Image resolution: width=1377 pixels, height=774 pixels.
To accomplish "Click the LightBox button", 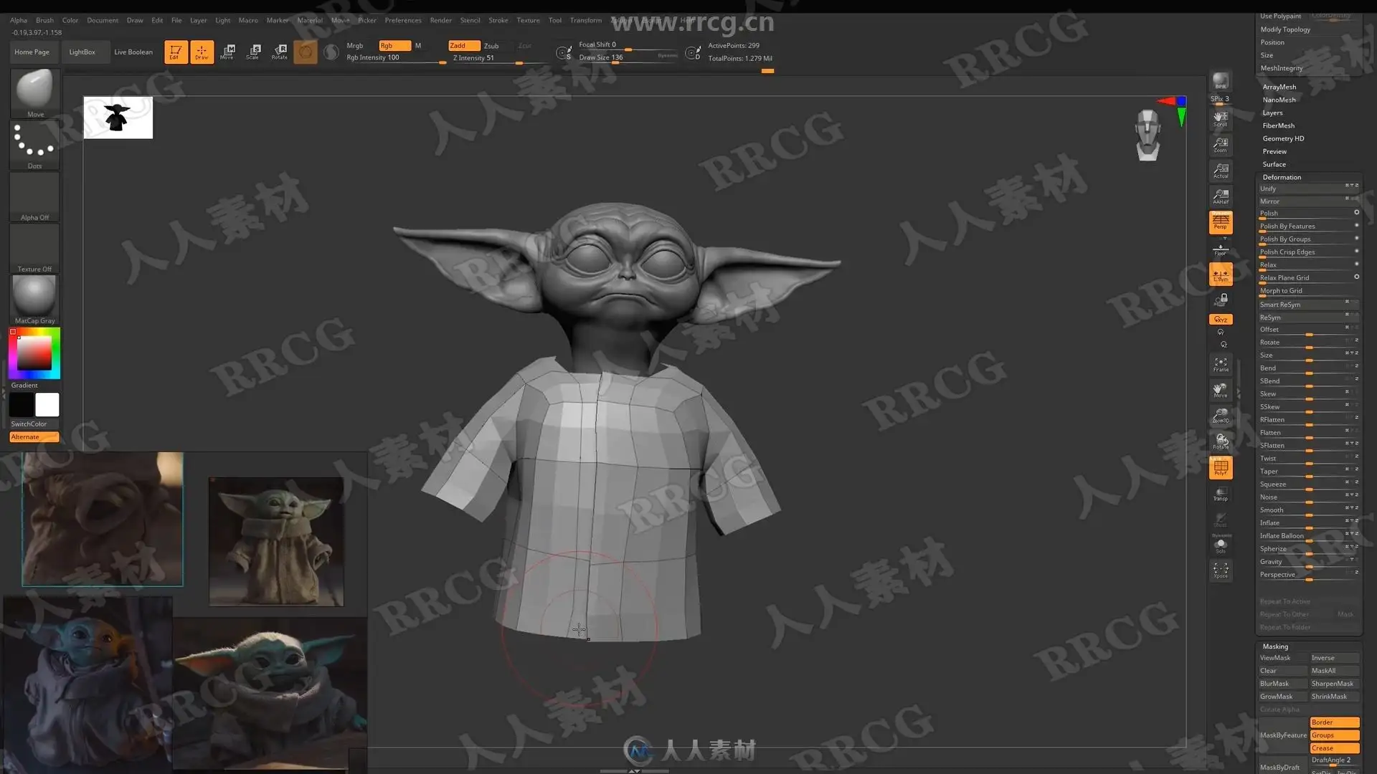I will 82,52.
